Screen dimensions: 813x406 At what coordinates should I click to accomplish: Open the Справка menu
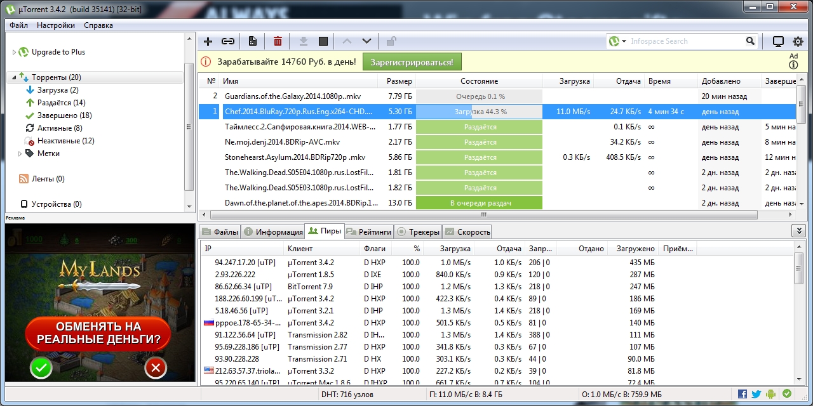point(98,25)
